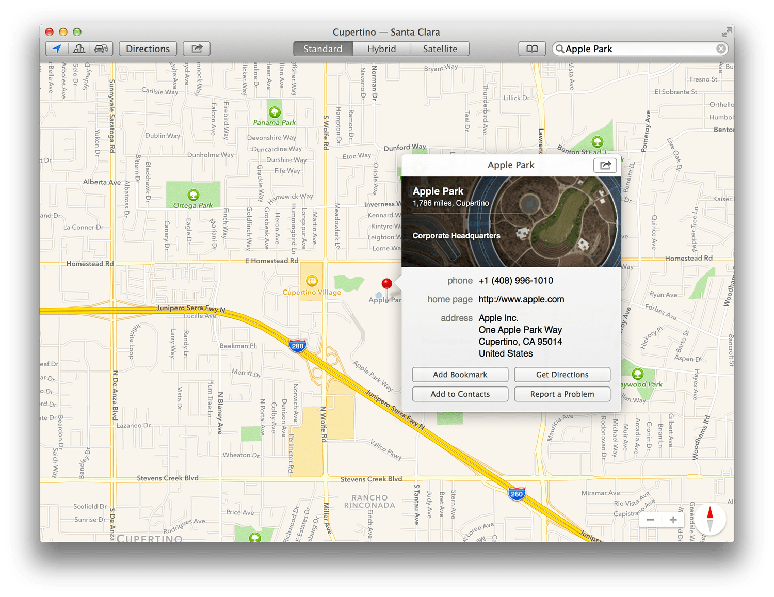The image size is (774, 597).
Task: Click the Scofield Dr street label
Action: pos(90,507)
